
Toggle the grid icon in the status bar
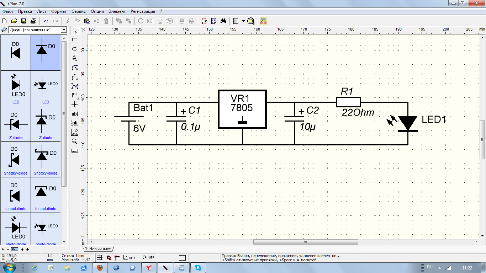[100, 257]
